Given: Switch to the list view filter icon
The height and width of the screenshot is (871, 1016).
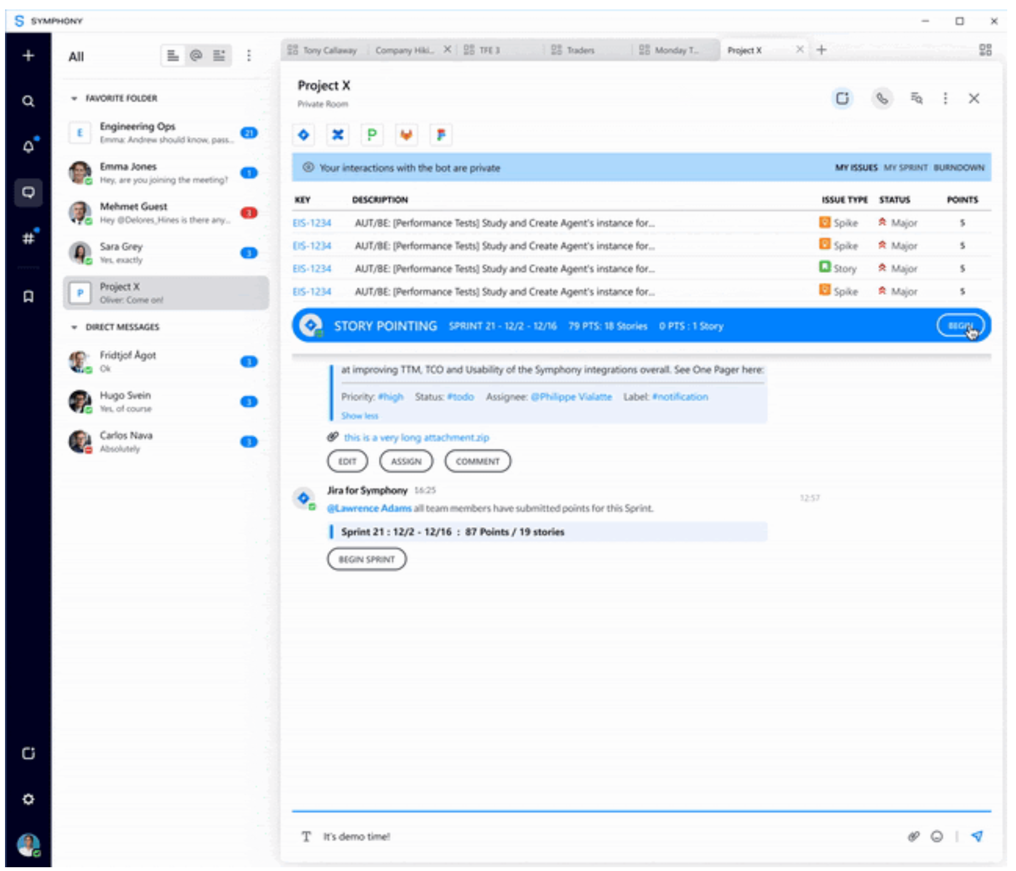Looking at the screenshot, I should (173, 56).
